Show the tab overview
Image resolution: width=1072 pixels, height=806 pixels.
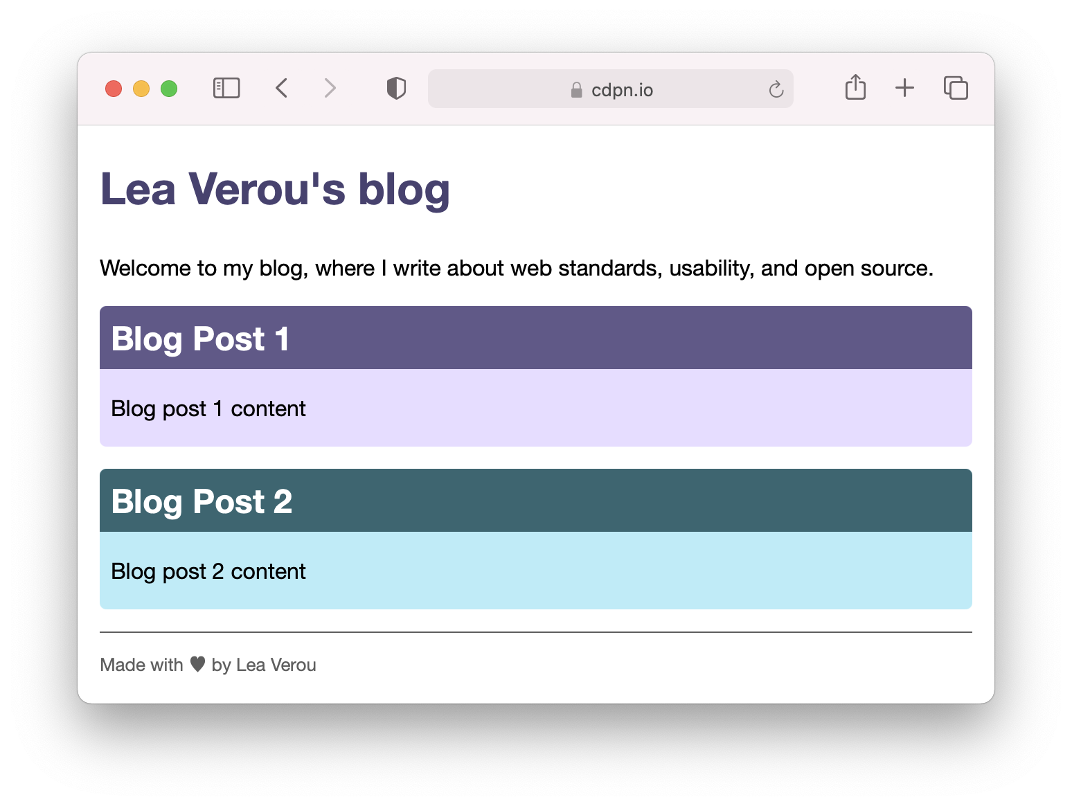[x=956, y=88]
